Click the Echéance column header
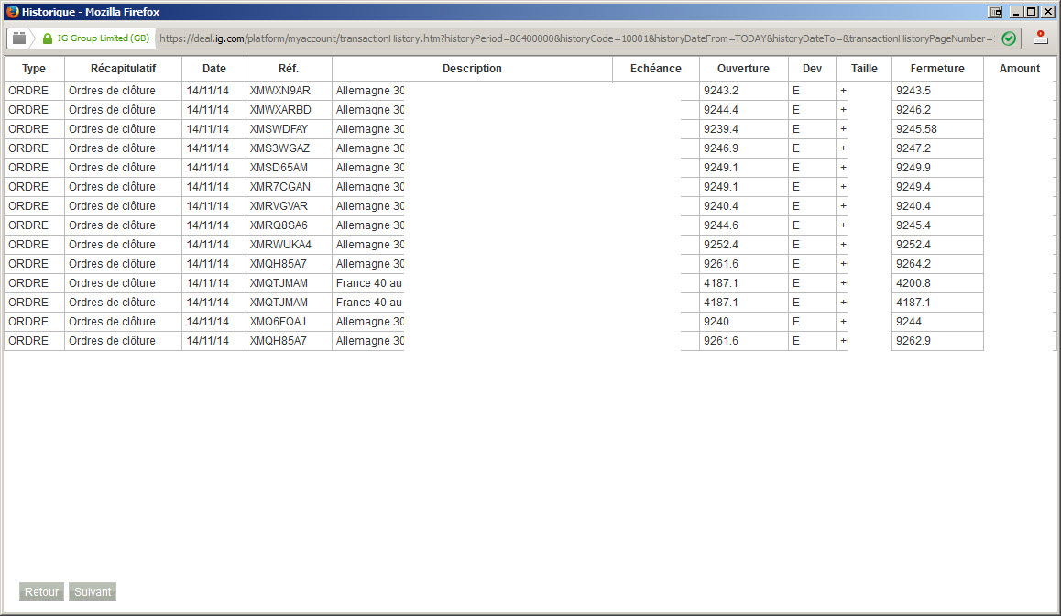The image size is (1061, 616). point(656,69)
